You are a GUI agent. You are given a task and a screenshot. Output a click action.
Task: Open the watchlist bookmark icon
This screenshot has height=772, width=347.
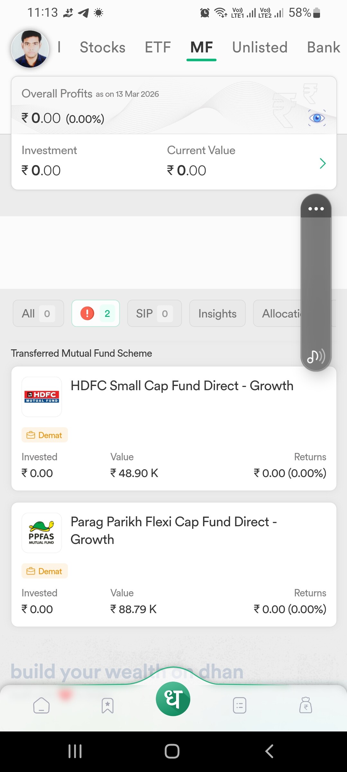(x=108, y=705)
